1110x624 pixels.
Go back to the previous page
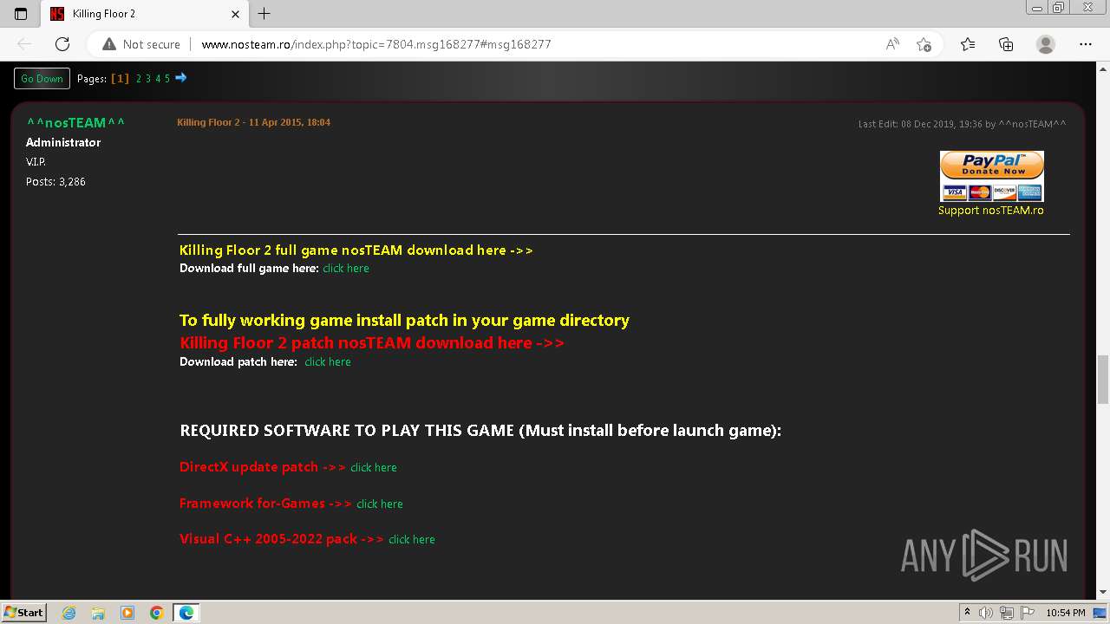pos(24,44)
